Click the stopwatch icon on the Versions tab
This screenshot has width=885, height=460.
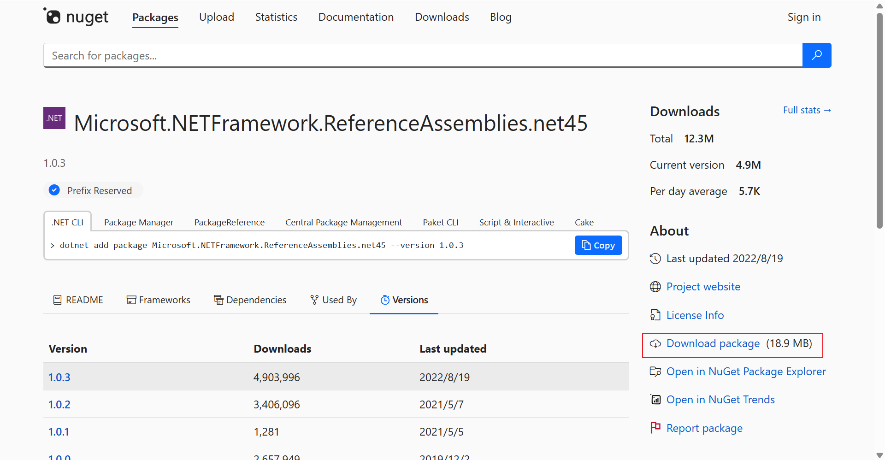[385, 300]
